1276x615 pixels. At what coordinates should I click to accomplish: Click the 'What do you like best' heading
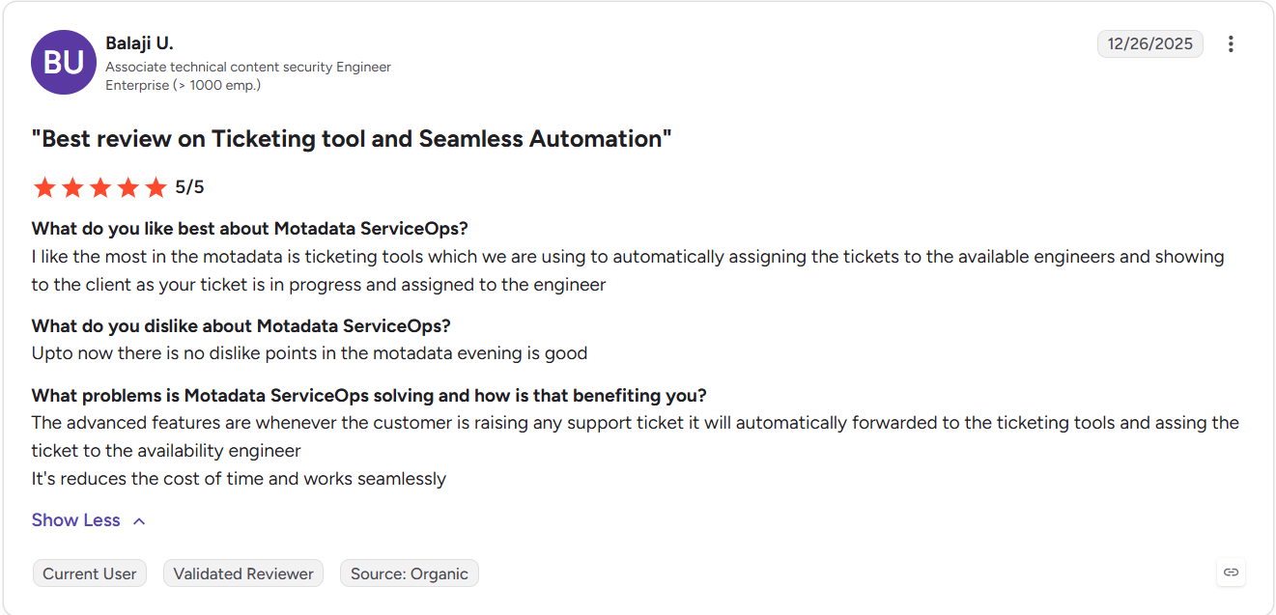[x=250, y=229]
